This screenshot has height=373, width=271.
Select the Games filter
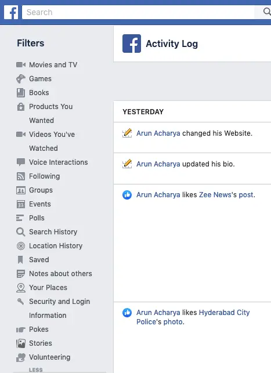(x=40, y=79)
